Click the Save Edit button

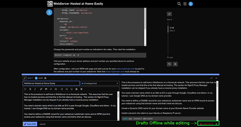pyautogui.click(x=30, y=124)
